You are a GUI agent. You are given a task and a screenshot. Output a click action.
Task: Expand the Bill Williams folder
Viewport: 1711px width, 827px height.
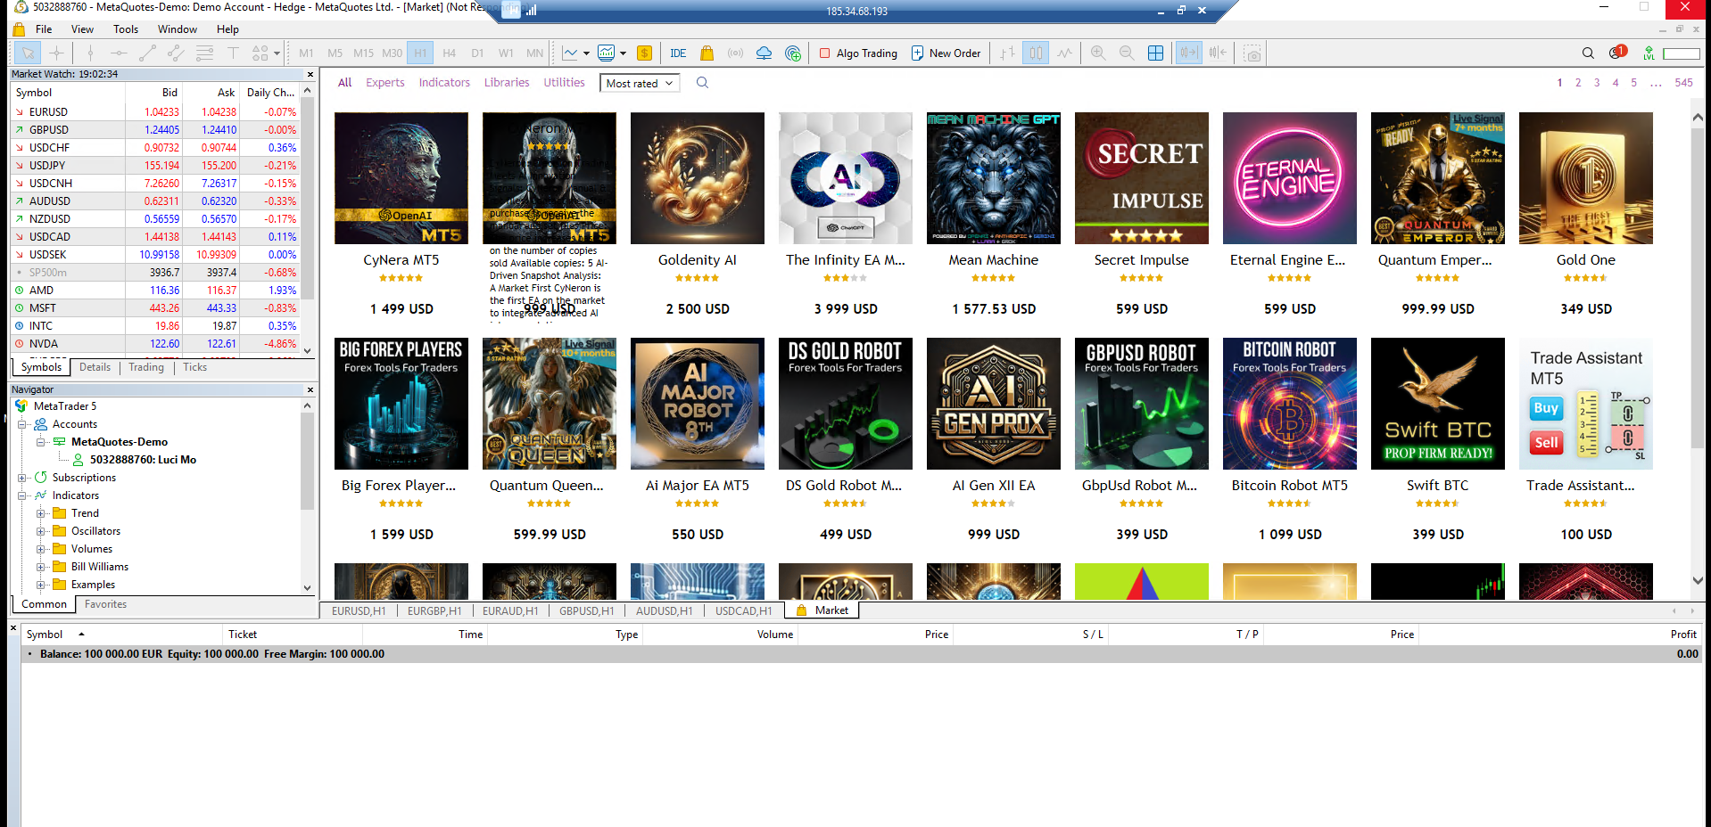[x=41, y=567]
